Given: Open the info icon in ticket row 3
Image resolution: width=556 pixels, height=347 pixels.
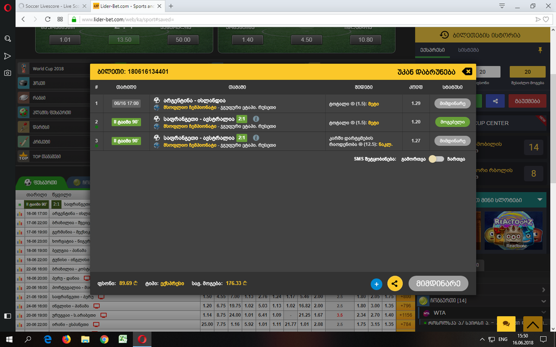Looking at the screenshot, I should click(256, 138).
